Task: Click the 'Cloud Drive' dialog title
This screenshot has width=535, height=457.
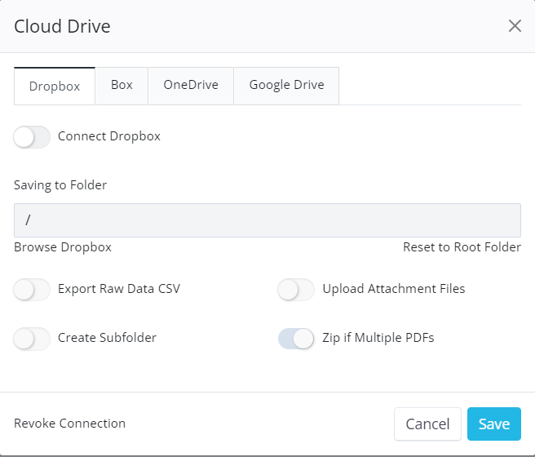Action: pyautogui.click(x=63, y=26)
